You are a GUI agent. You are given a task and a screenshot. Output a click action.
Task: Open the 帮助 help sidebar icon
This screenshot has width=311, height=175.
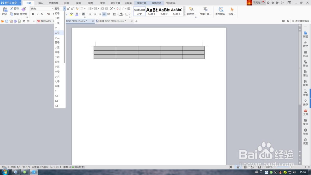point(305,132)
